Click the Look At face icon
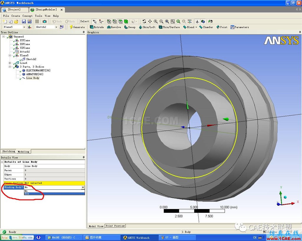This screenshot has height=241, width=302. 211,21
